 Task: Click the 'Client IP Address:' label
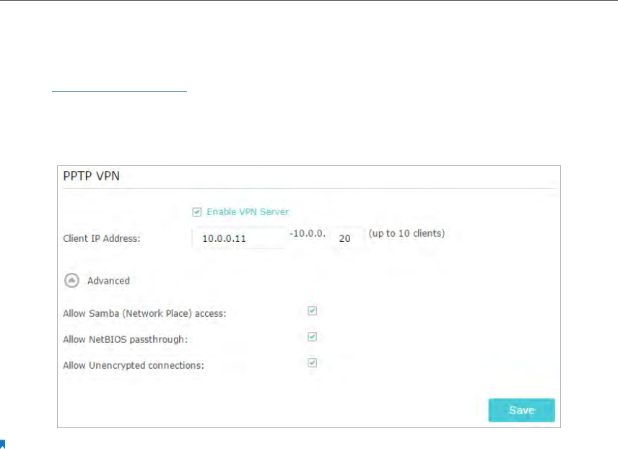[x=102, y=238]
